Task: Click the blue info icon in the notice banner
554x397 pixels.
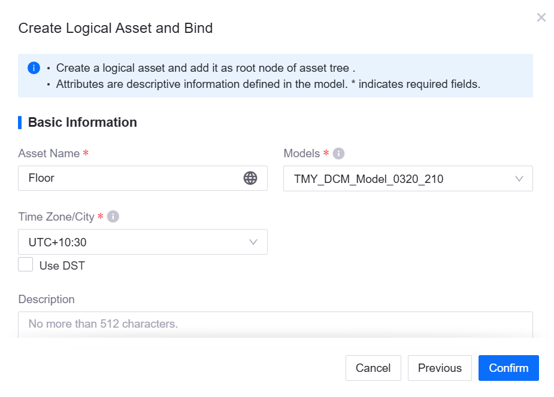Action: pos(34,68)
